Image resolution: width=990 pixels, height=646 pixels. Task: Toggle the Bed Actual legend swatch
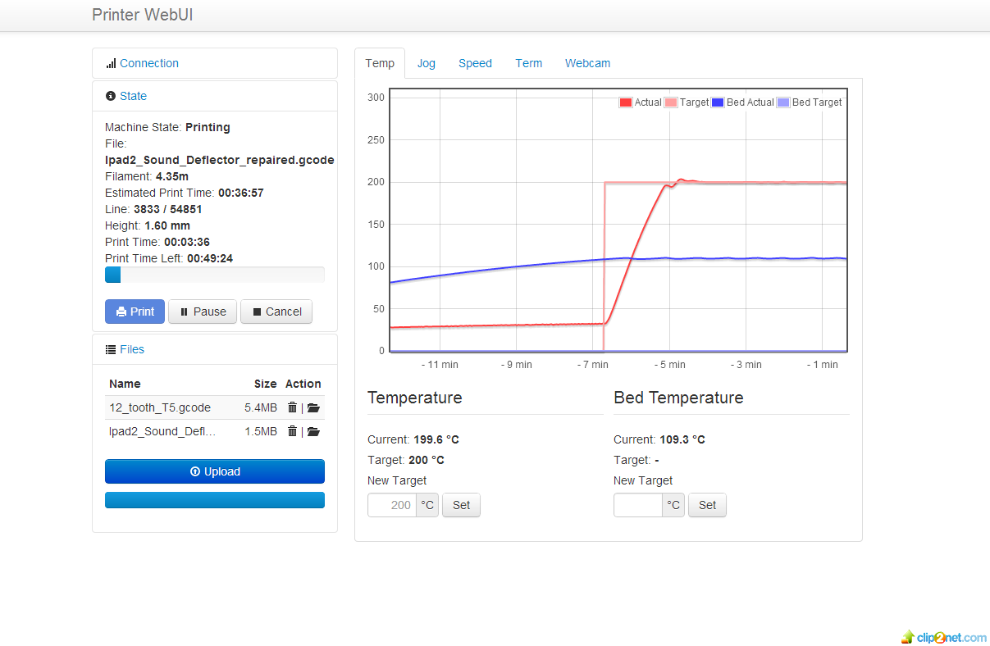(718, 102)
